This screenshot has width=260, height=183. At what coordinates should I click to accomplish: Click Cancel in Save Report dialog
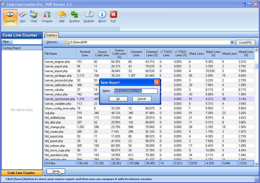[142, 99]
